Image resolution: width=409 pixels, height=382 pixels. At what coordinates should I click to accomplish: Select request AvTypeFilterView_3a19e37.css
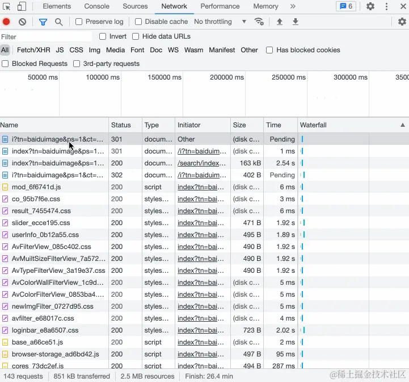(x=58, y=271)
